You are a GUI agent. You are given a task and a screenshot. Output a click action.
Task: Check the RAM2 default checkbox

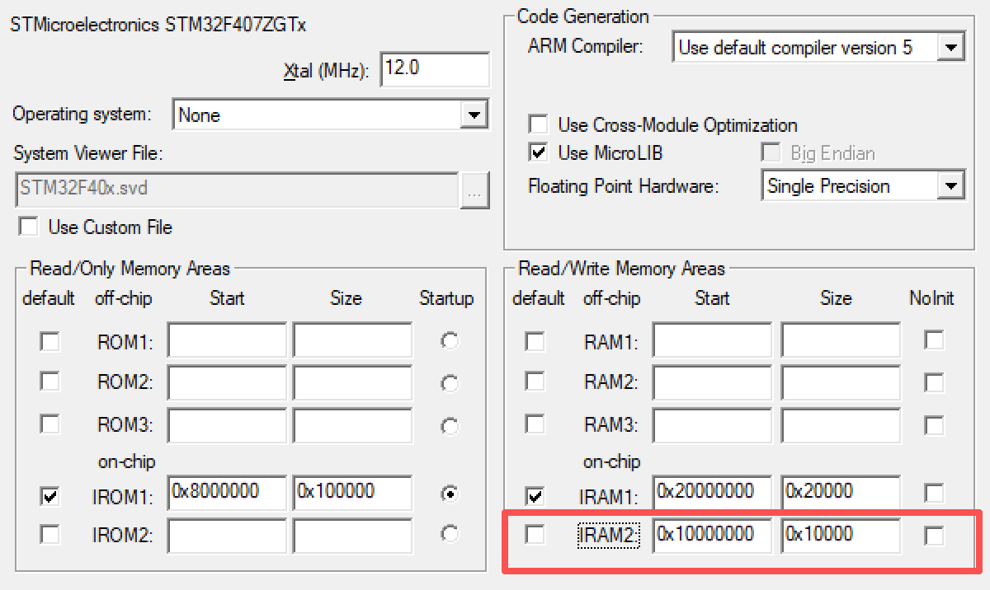535,382
